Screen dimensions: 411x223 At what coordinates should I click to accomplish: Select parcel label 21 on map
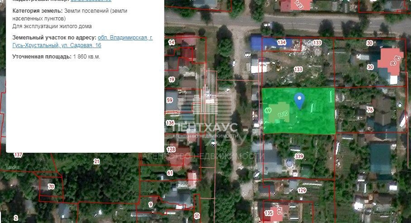97,161
